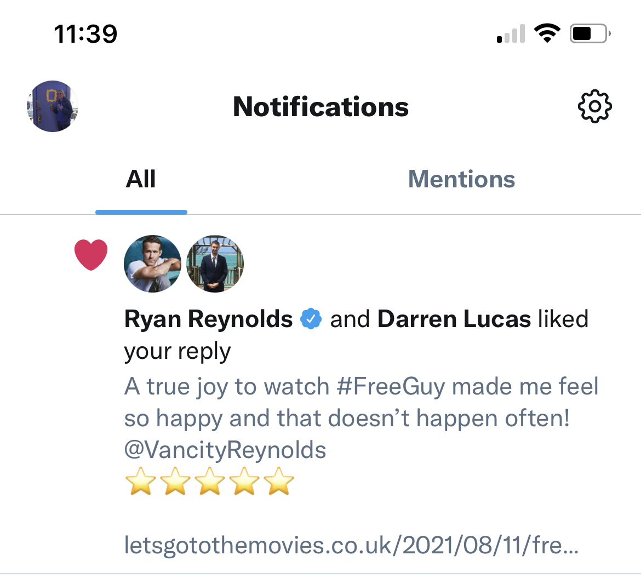Image resolution: width=641 pixels, height=578 pixels.
Task: Tap the Wi-Fi status icon
Action: tap(546, 34)
